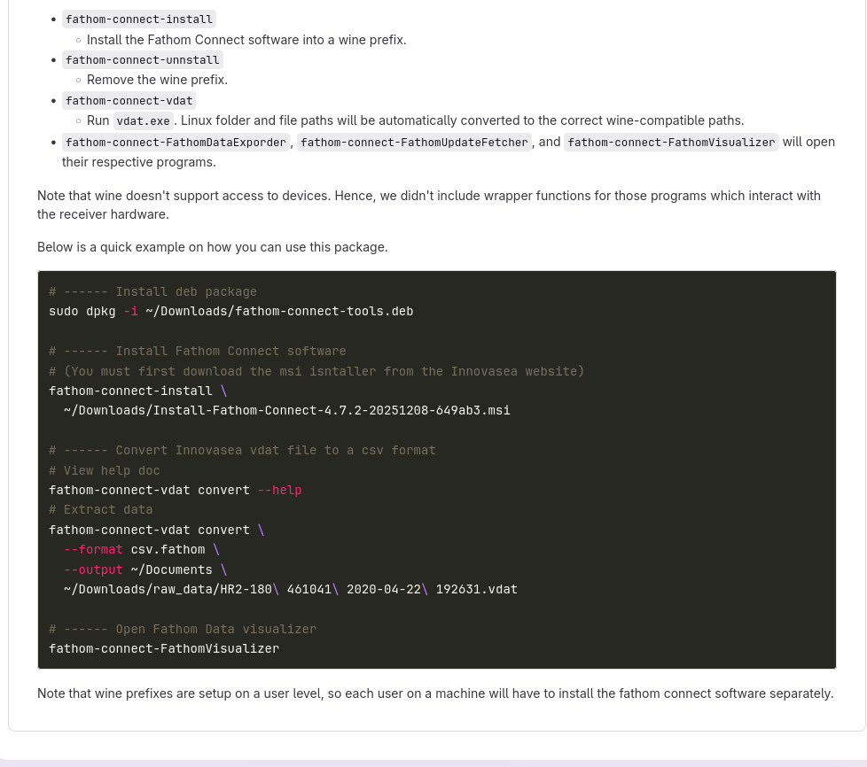Viewport: 867px width, 767px height.
Task: Click the fathom-connect-install inline code in bullet list
Action: point(139,19)
